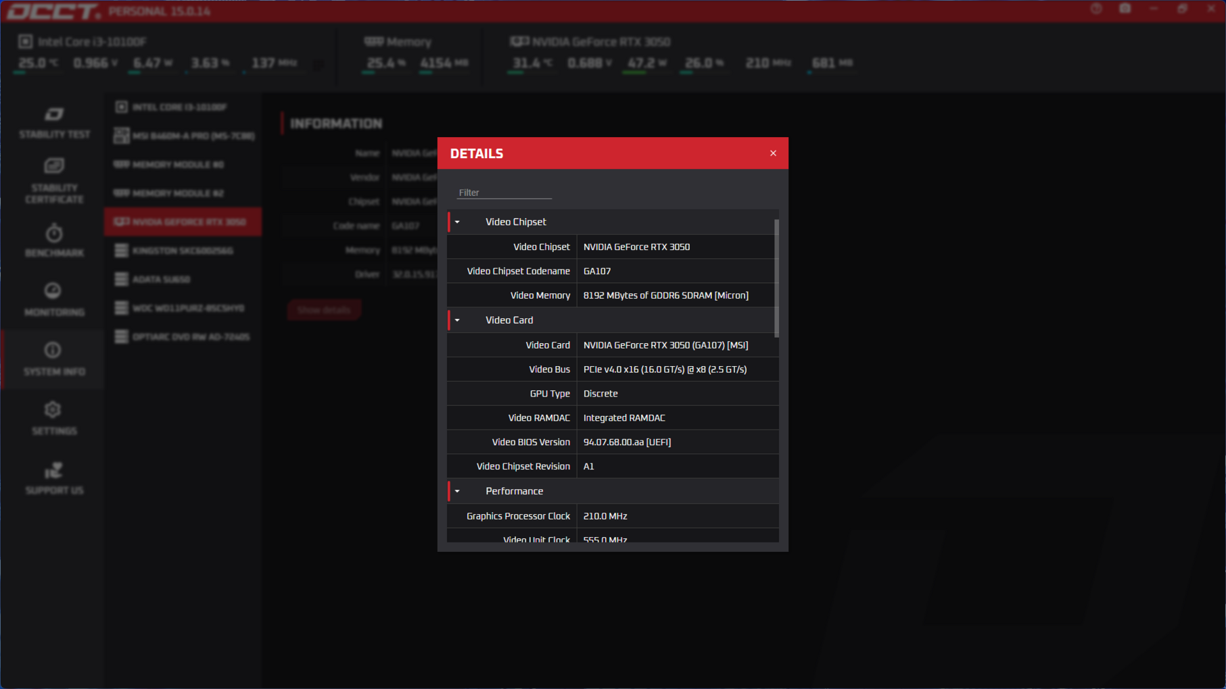Click the Video BIOS Version label
The image size is (1226, 689).
[531, 442]
